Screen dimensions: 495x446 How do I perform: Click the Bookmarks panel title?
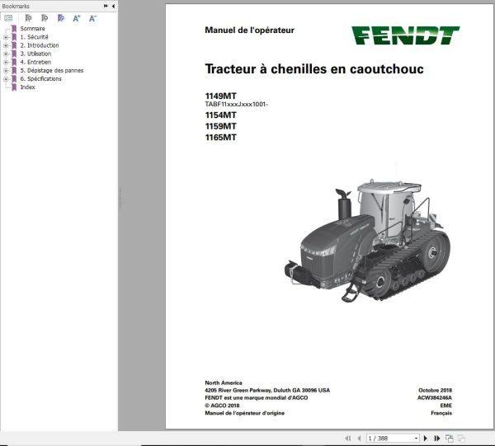[x=16, y=6]
